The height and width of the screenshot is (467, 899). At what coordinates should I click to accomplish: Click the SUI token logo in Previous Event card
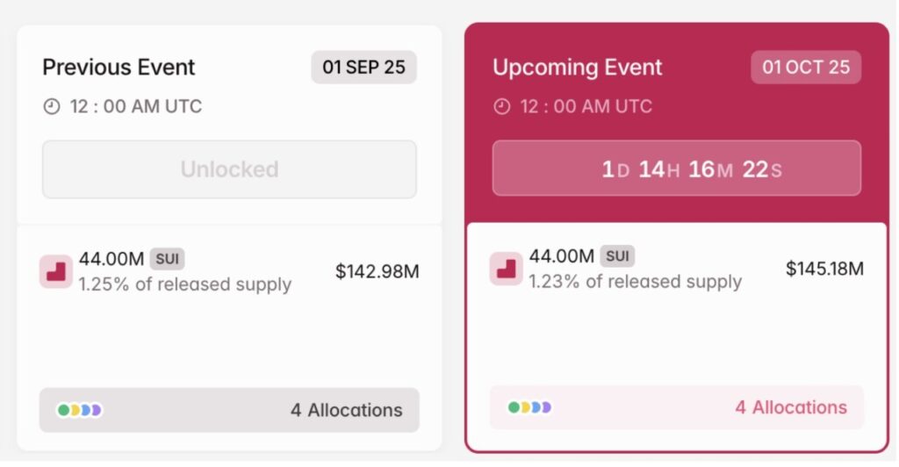pos(56,271)
